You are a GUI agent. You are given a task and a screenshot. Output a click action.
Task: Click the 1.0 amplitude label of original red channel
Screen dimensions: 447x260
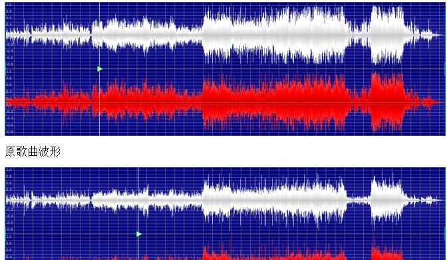tap(9, 72)
